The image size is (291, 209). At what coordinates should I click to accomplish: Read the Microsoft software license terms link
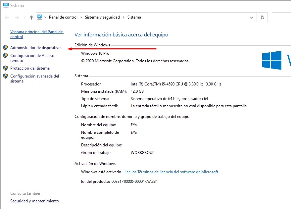click(171, 172)
